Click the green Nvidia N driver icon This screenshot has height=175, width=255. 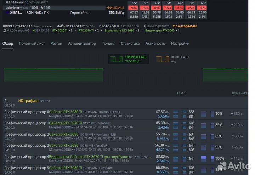point(33,30)
